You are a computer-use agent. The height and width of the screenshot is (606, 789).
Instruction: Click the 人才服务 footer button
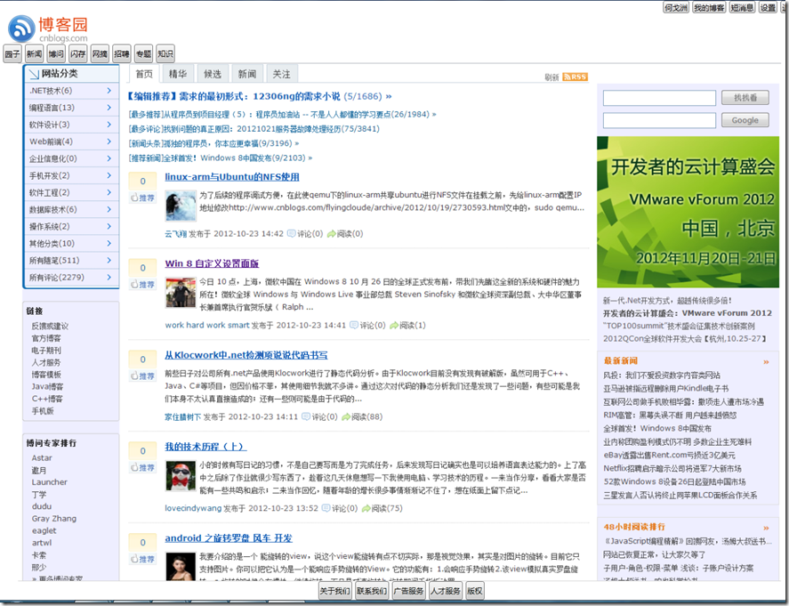coord(446,591)
